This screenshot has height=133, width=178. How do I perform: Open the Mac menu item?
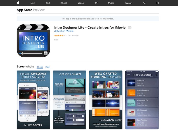33,3
